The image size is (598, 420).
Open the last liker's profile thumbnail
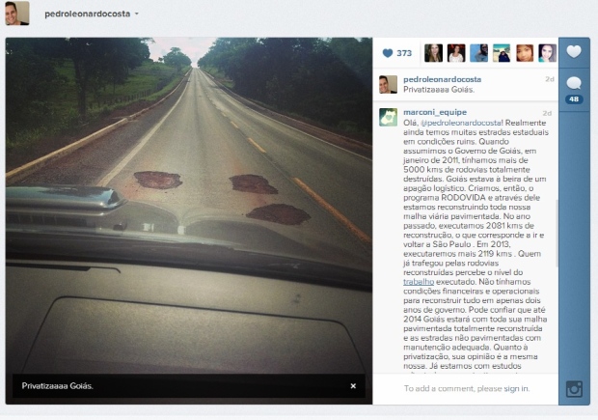point(547,53)
